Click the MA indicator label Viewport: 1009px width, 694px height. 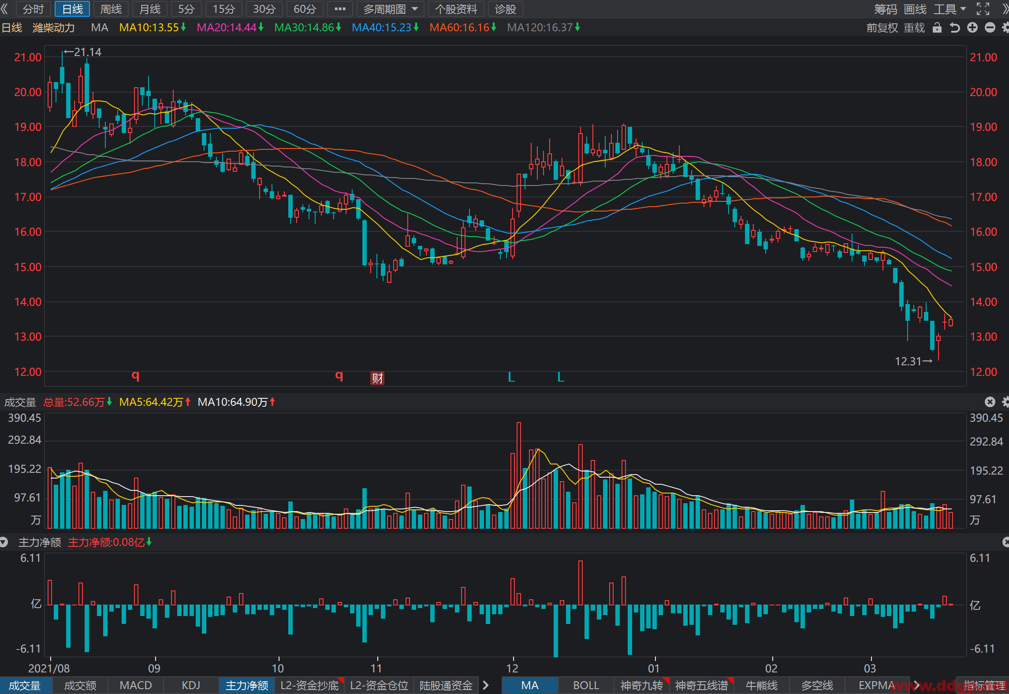click(100, 28)
